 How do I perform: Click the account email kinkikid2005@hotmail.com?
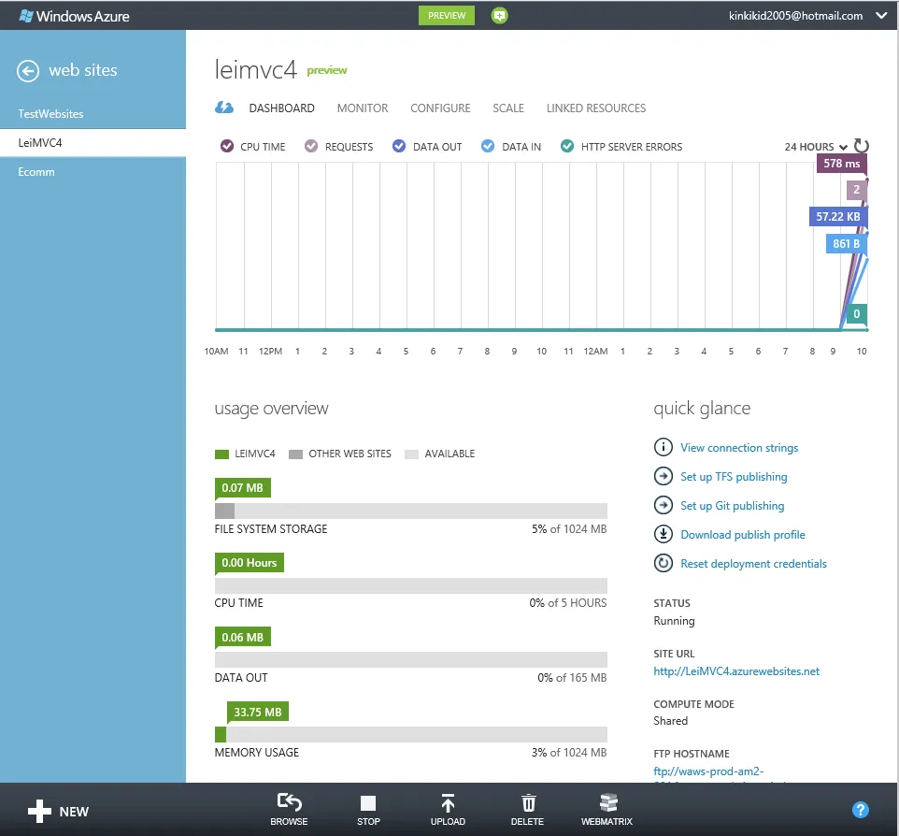[795, 16]
